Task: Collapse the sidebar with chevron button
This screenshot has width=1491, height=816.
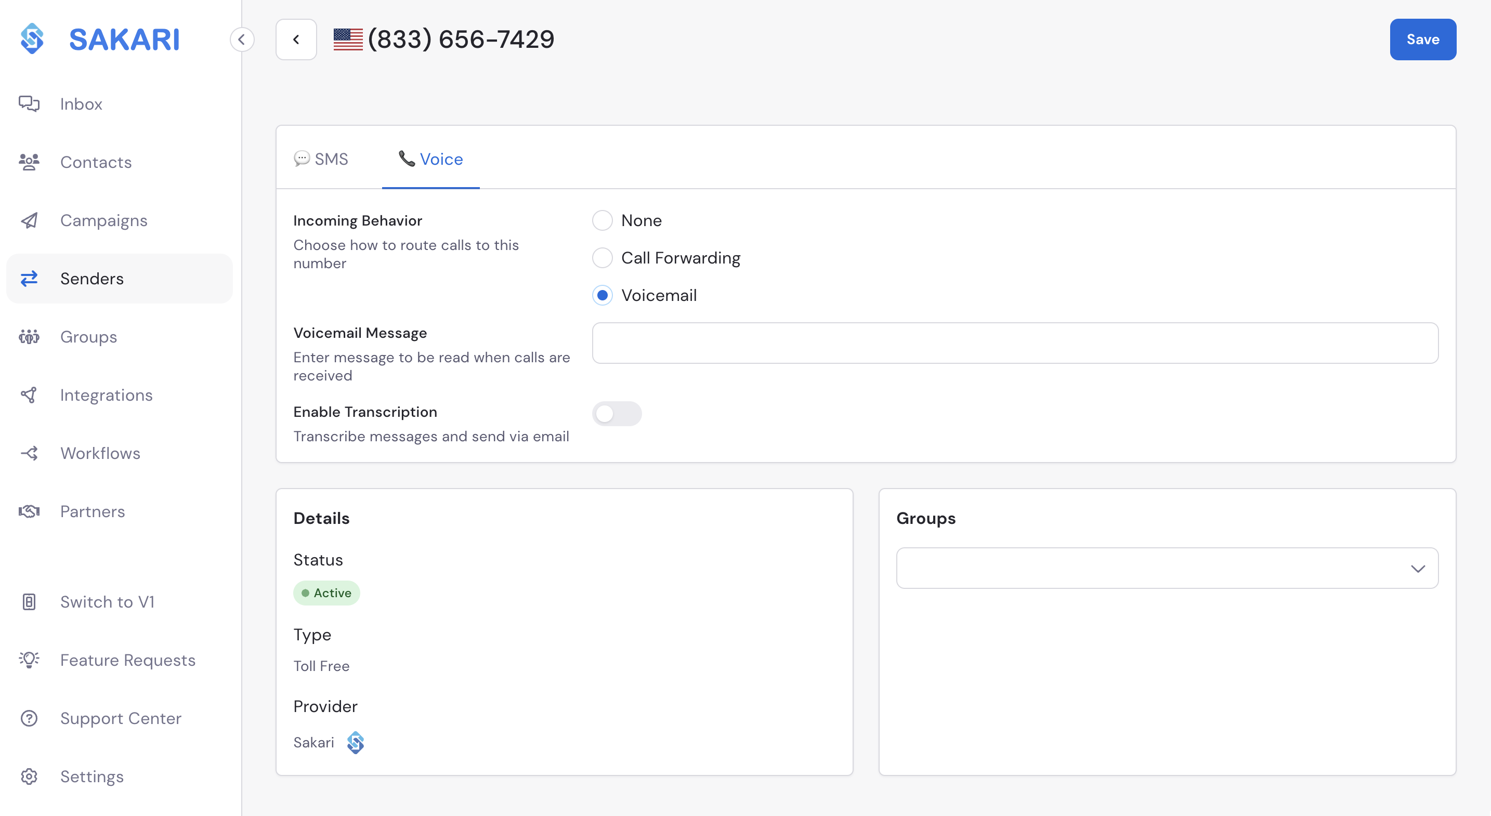Action: click(x=242, y=40)
